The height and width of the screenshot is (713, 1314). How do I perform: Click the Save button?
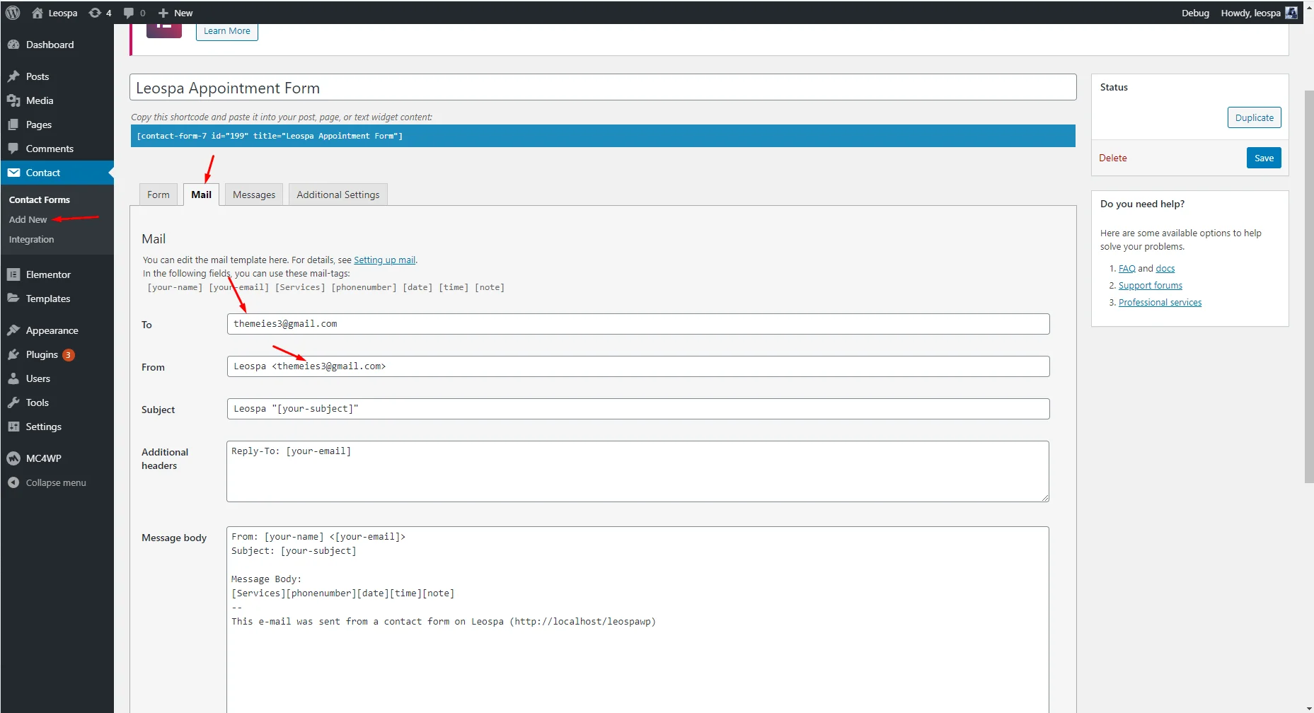coord(1263,158)
